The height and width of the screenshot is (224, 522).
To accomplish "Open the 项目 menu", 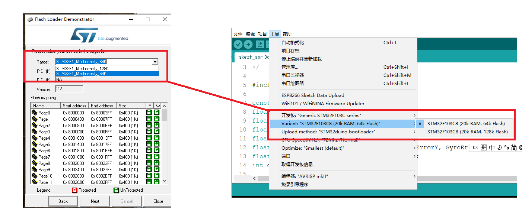I will [x=262, y=34].
